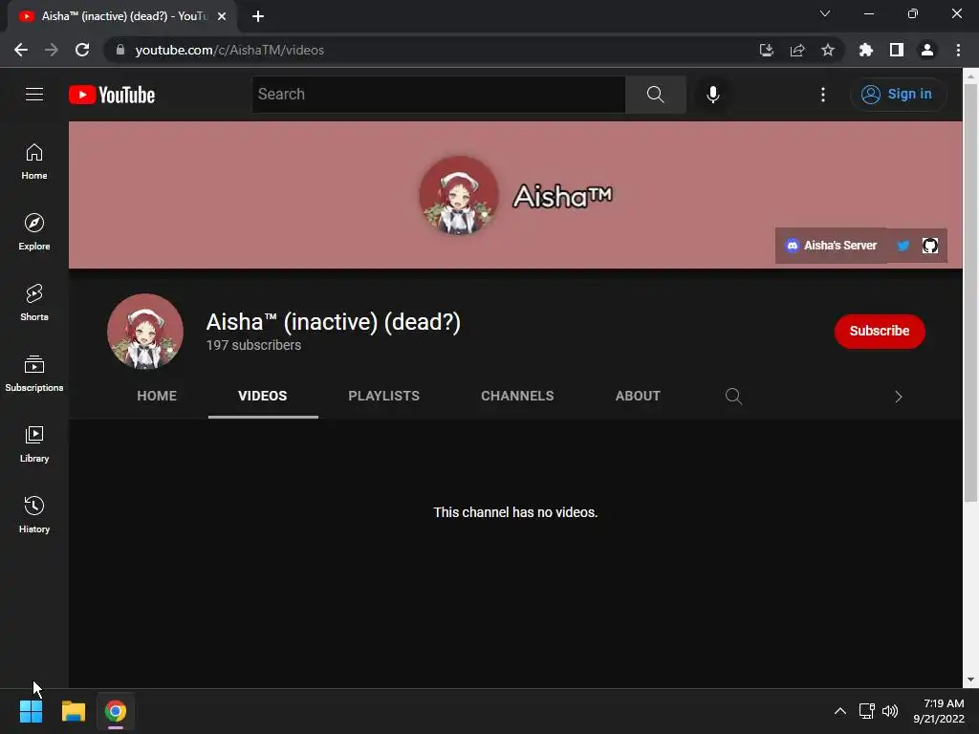979x734 pixels.
Task: Close the Aisha YouTube tab
Action: 221,16
